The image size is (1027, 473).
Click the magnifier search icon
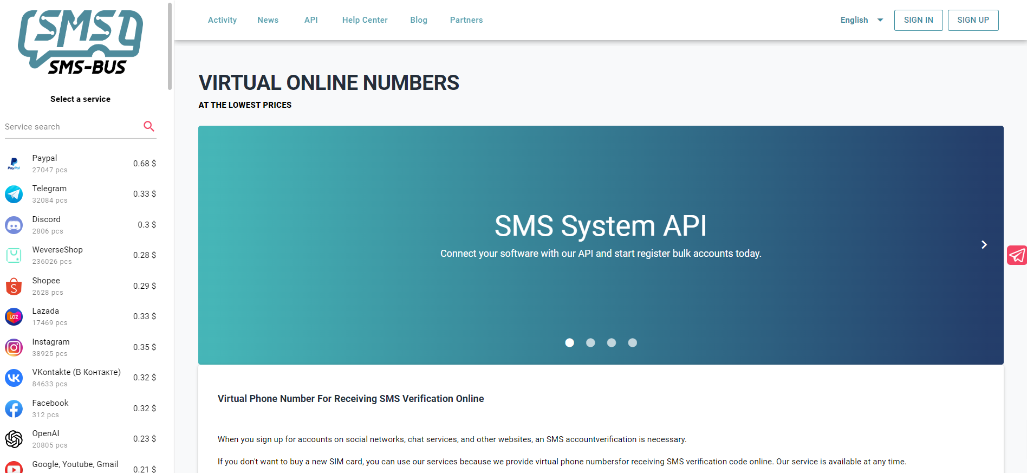point(149,126)
